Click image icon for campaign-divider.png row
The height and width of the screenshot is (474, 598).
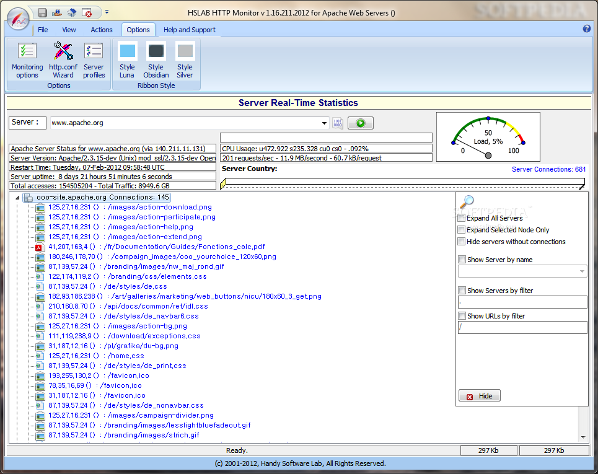[40, 416]
